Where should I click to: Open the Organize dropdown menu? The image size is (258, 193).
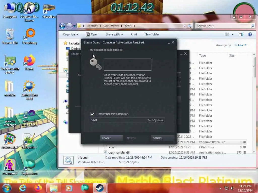click(71, 34)
